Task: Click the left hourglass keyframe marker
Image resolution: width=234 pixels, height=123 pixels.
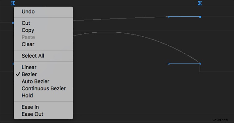Action: pyautogui.click(x=13, y=3)
